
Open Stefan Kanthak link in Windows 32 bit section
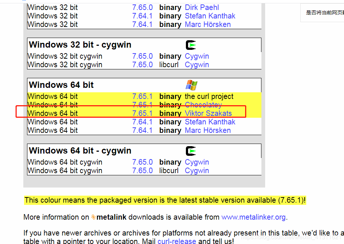(x=210, y=16)
